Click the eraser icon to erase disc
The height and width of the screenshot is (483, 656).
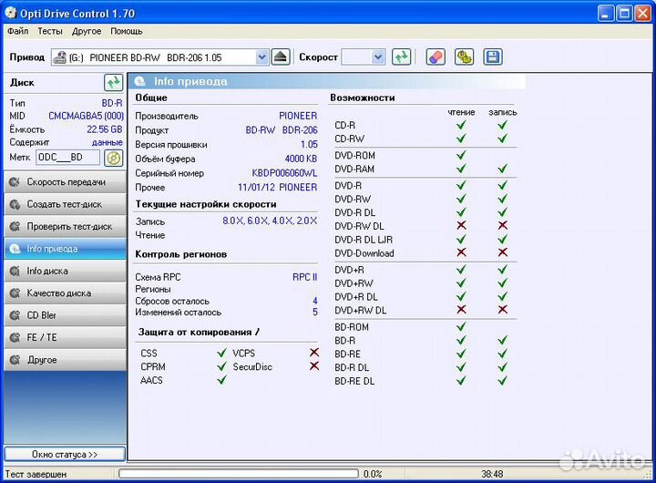click(436, 57)
